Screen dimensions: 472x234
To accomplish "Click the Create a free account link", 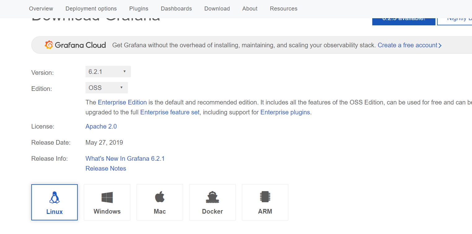I will click(x=408, y=45).
